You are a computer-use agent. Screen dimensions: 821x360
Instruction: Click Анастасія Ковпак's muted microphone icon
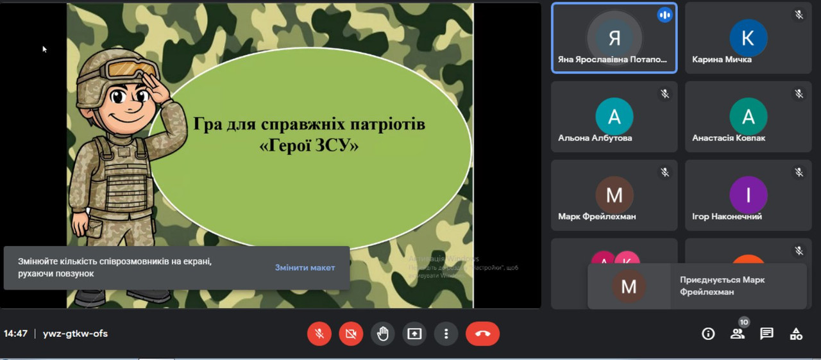(799, 94)
